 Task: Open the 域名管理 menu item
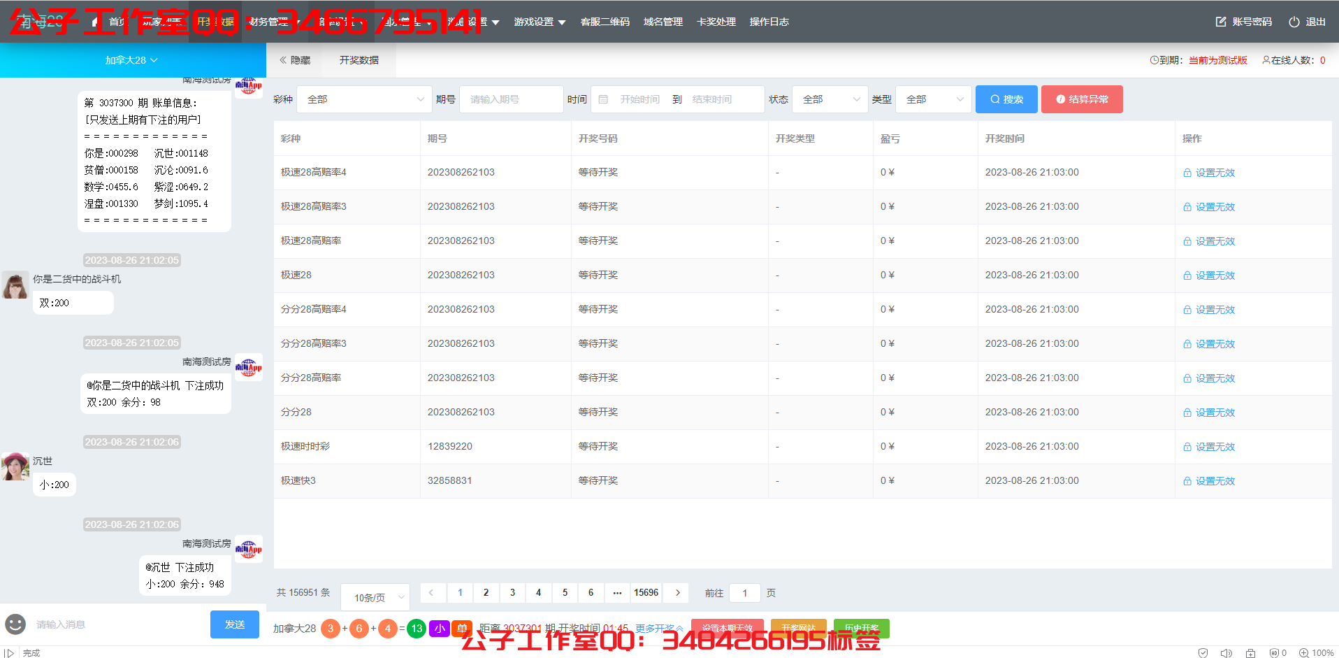click(x=663, y=22)
